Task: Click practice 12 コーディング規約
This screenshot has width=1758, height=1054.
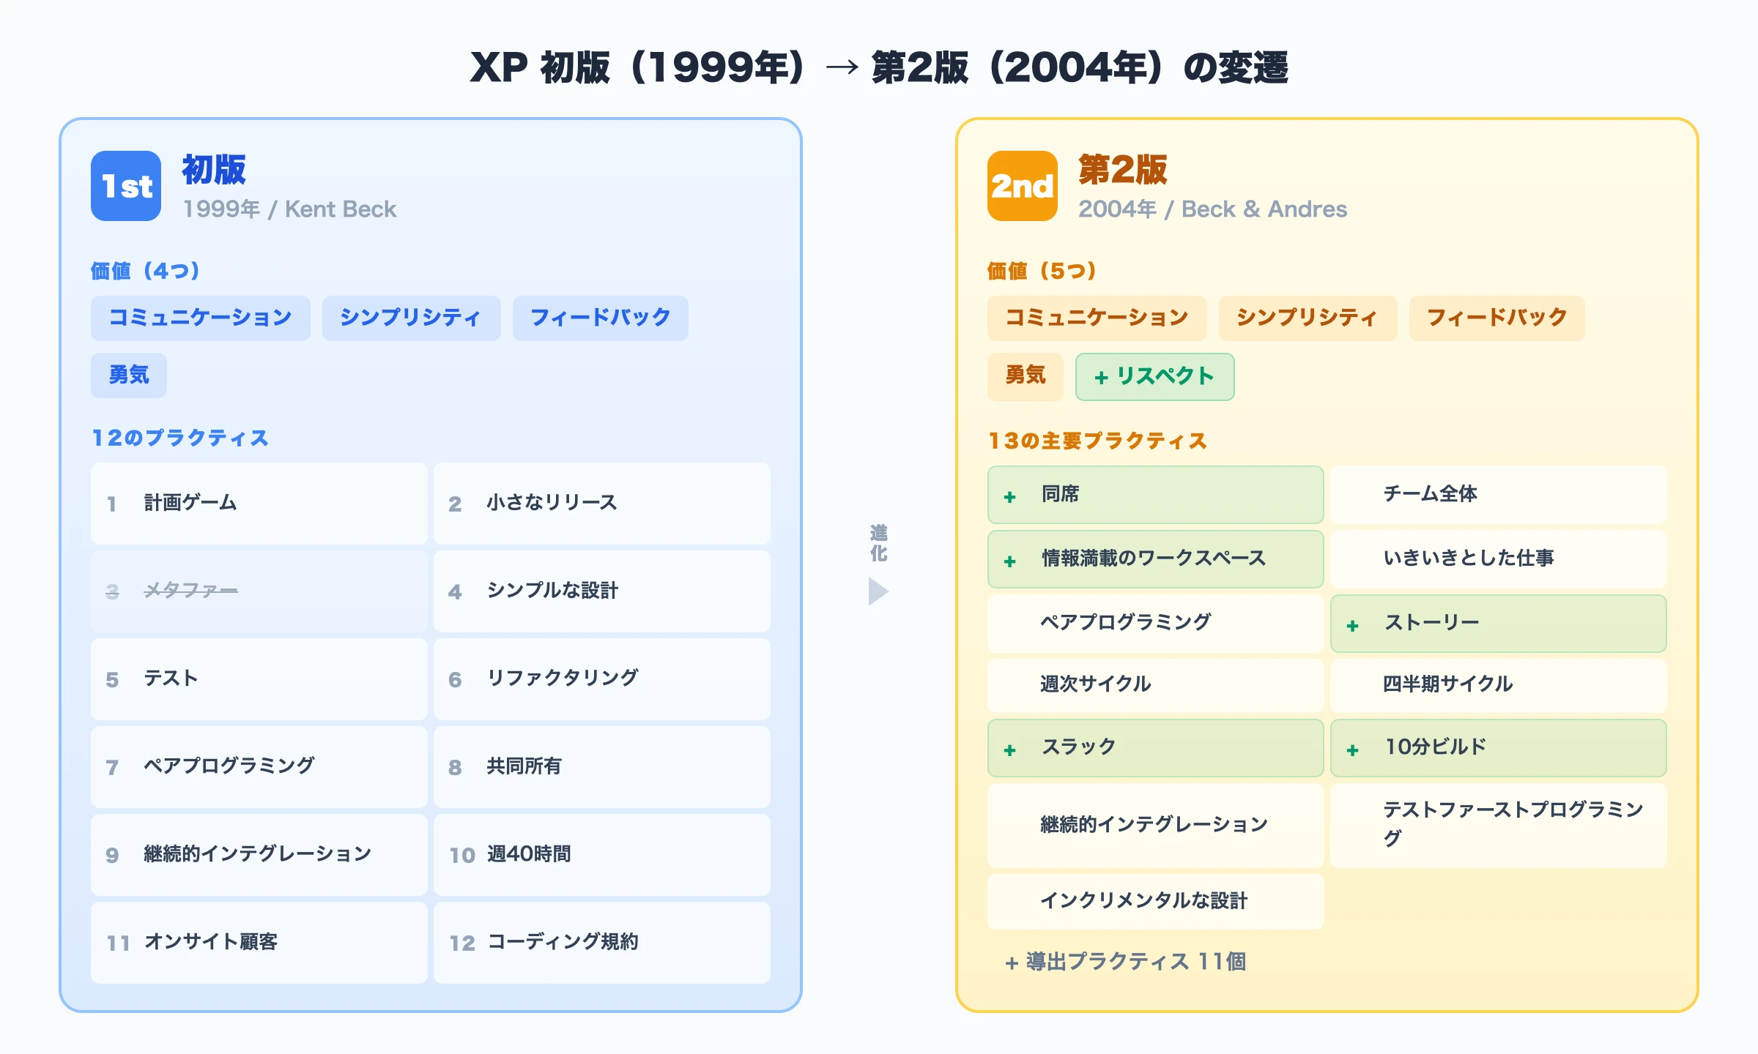Action: point(602,942)
